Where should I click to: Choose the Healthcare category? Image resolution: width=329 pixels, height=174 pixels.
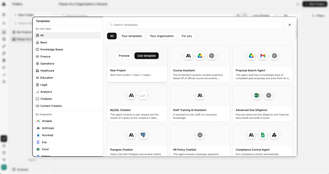67,71
